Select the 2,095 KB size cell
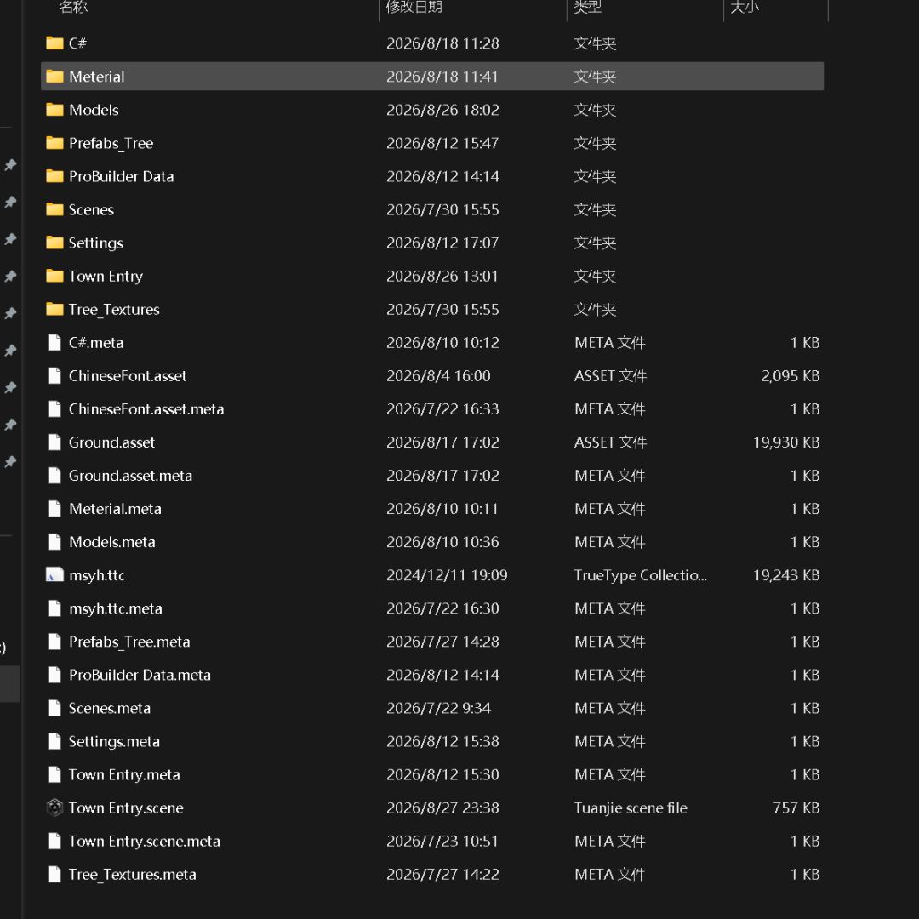 coord(790,376)
